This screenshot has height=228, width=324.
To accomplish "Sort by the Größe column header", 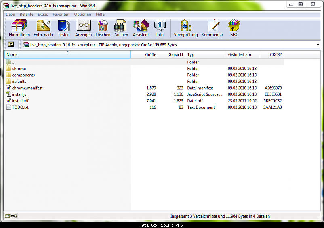I will 145,54.
